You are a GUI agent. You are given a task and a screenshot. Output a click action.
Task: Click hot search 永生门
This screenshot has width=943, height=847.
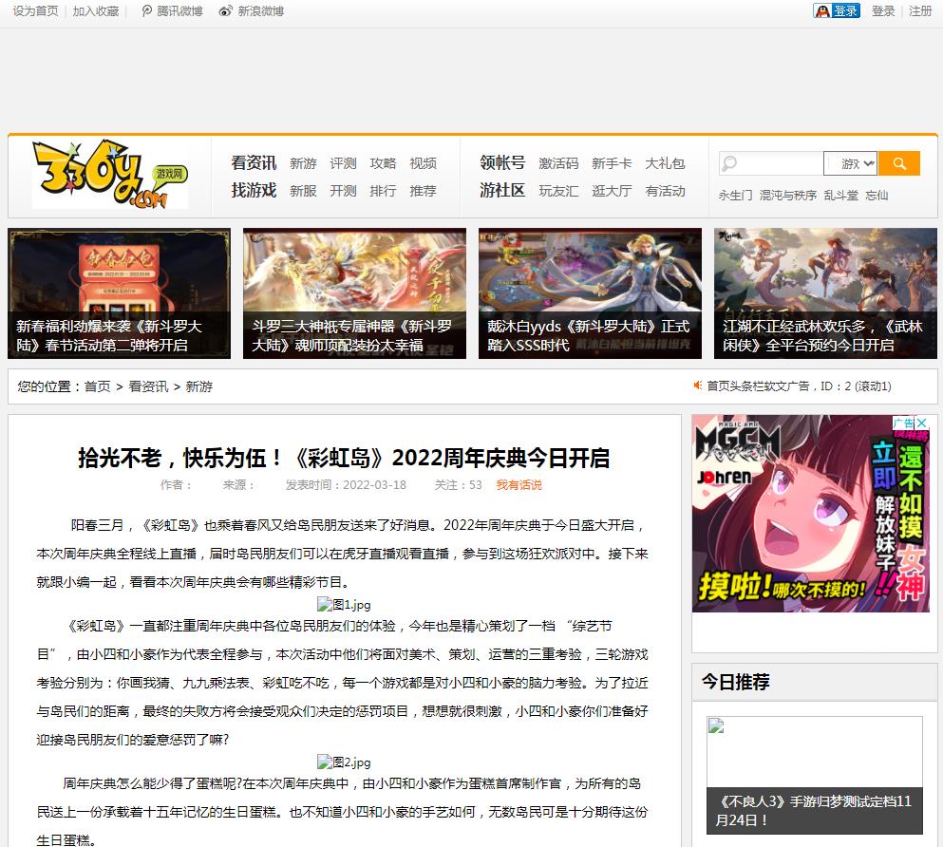click(735, 196)
